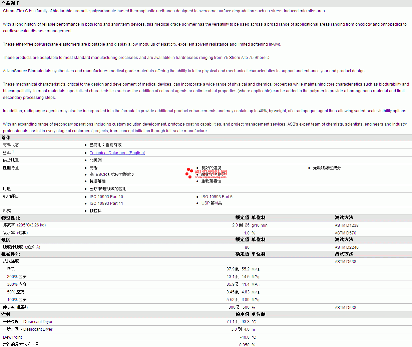412x347 pixels.
Task: Select the 伸长率 (断裂) row label
Action: click(x=15, y=307)
